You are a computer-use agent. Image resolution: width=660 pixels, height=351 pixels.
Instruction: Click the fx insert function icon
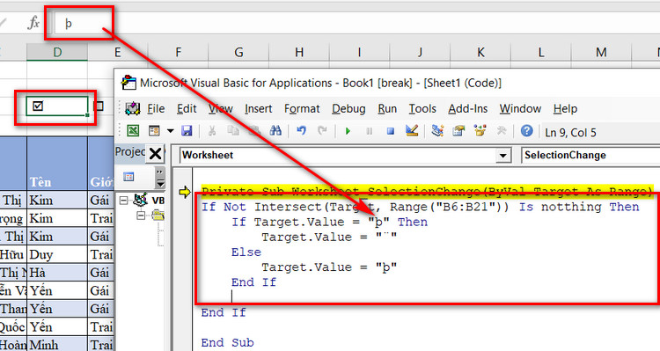(33, 23)
